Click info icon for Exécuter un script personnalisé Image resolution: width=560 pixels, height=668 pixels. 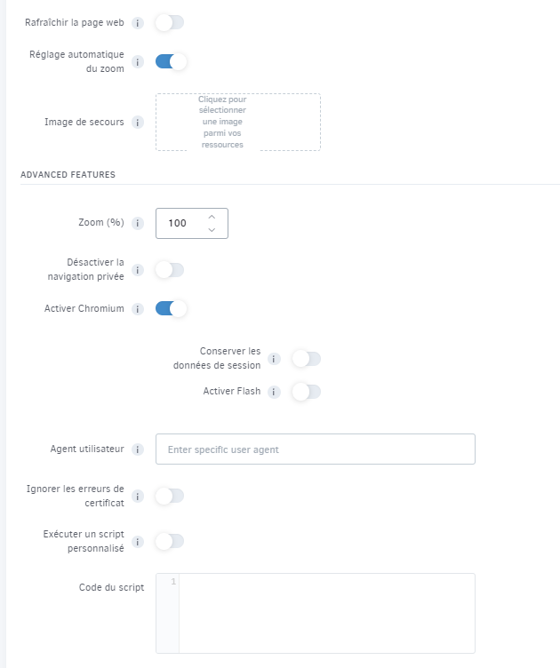137,542
